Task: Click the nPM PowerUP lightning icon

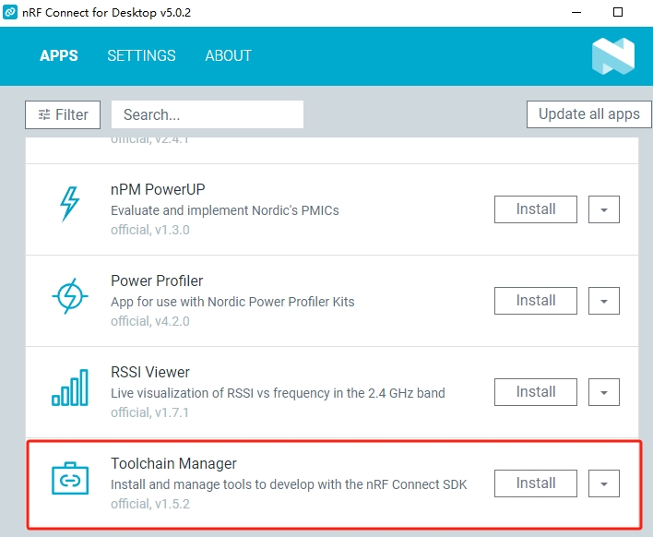Action: (69, 204)
